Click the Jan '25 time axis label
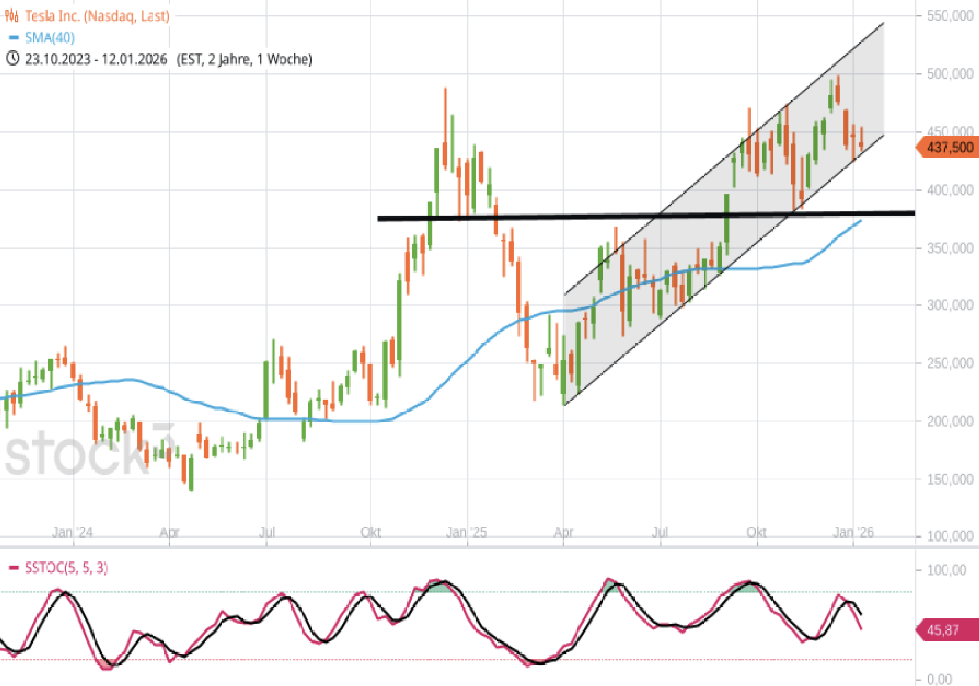 (x=466, y=532)
